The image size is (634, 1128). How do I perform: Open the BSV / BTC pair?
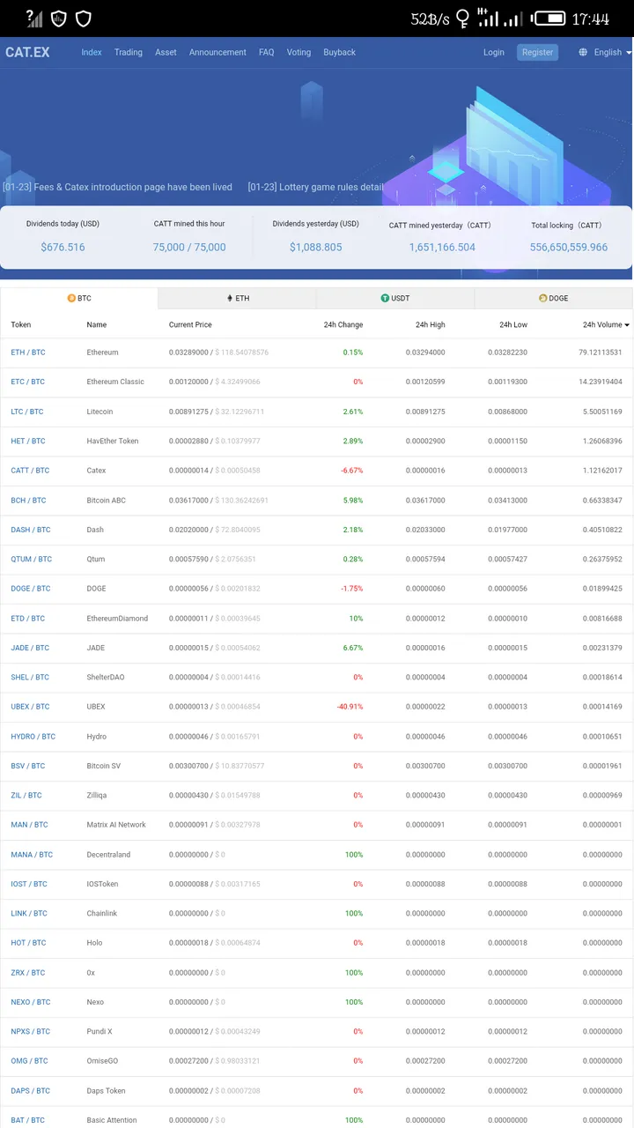(x=28, y=766)
